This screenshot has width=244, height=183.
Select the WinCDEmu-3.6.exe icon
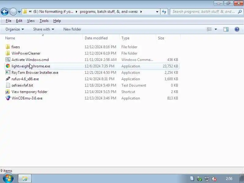[8, 98]
